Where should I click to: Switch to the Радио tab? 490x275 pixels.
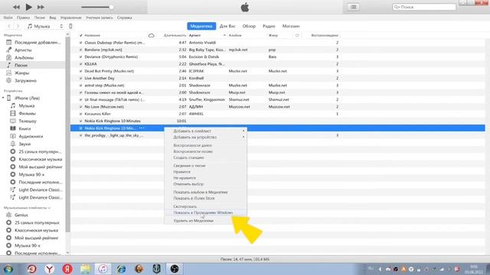(x=269, y=26)
